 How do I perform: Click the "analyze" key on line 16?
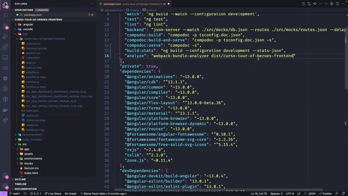(x=135, y=56)
